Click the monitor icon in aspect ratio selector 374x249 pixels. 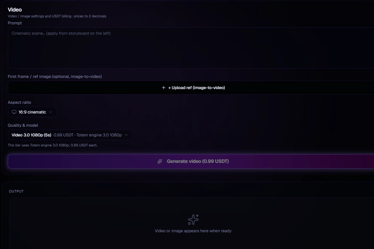tap(14, 112)
